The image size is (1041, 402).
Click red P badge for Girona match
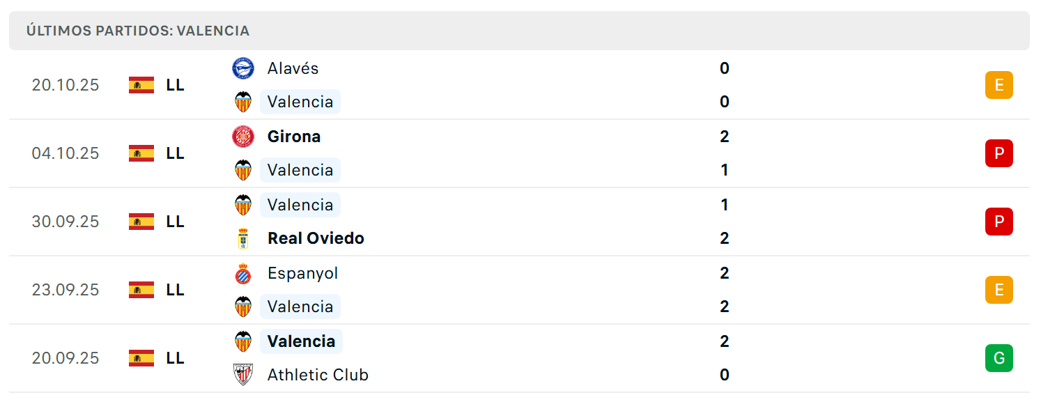[x=998, y=153]
